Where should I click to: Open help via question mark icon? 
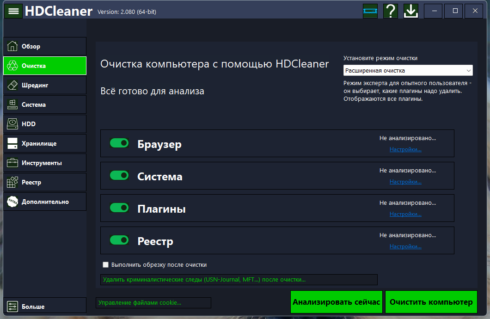click(391, 11)
